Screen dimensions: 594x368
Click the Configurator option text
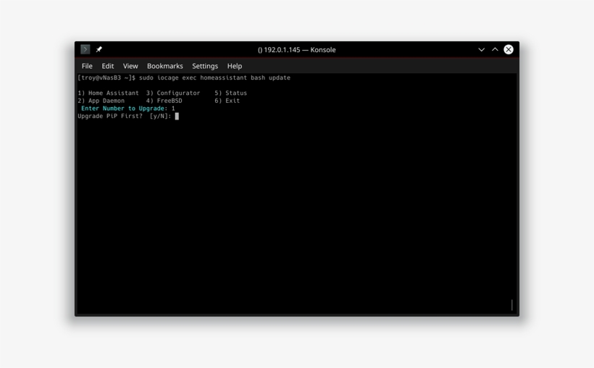coord(178,93)
